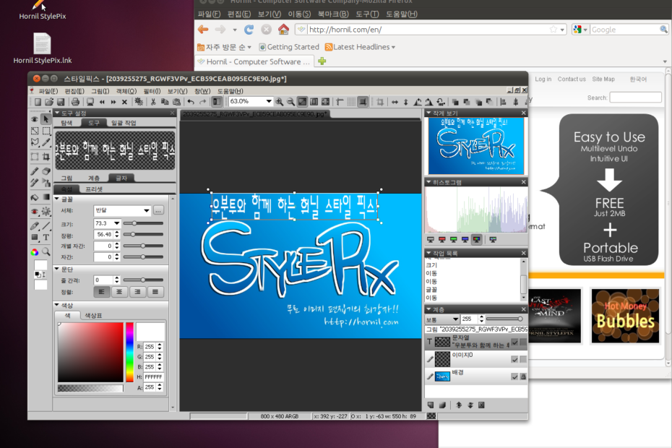
Task: Select the Line drawing tool
Action: tap(46, 225)
